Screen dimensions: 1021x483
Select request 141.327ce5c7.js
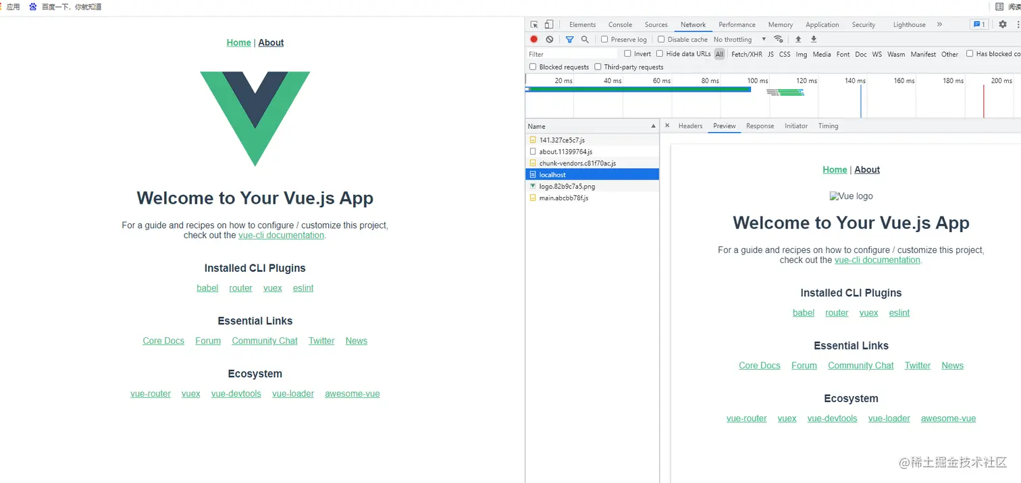(x=592, y=140)
